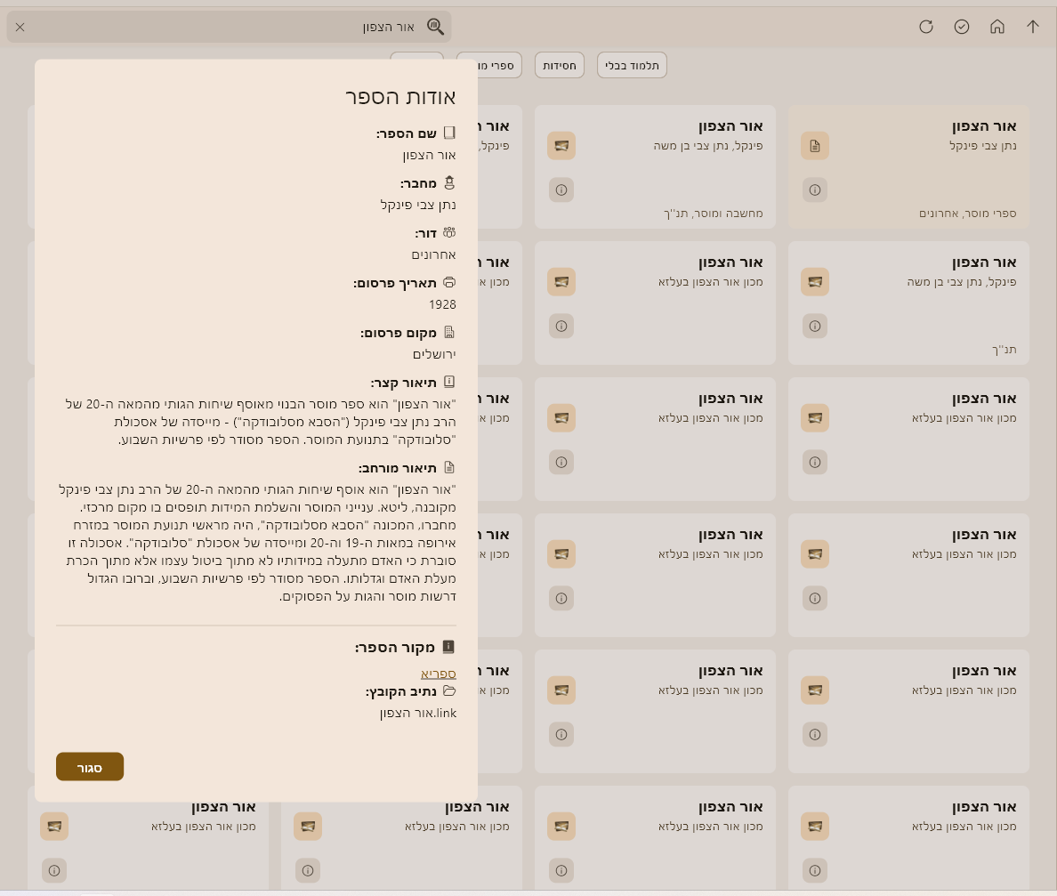
Task: Click the magnifier search icon in the search bar
Action: click(x=435, y=27)
